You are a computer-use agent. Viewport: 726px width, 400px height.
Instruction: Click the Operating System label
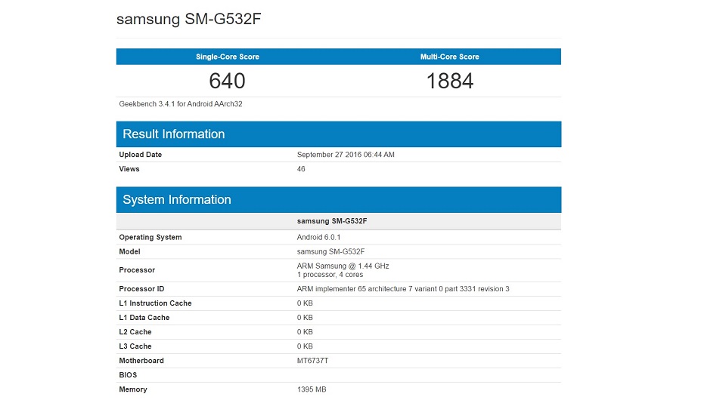click(150, 238)
